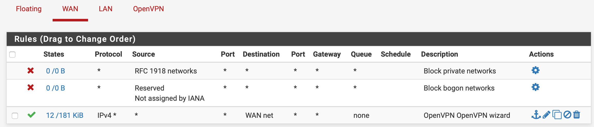Click the WAN net destination cell
The height and width of the screenshot is (127, 594).
259,116
